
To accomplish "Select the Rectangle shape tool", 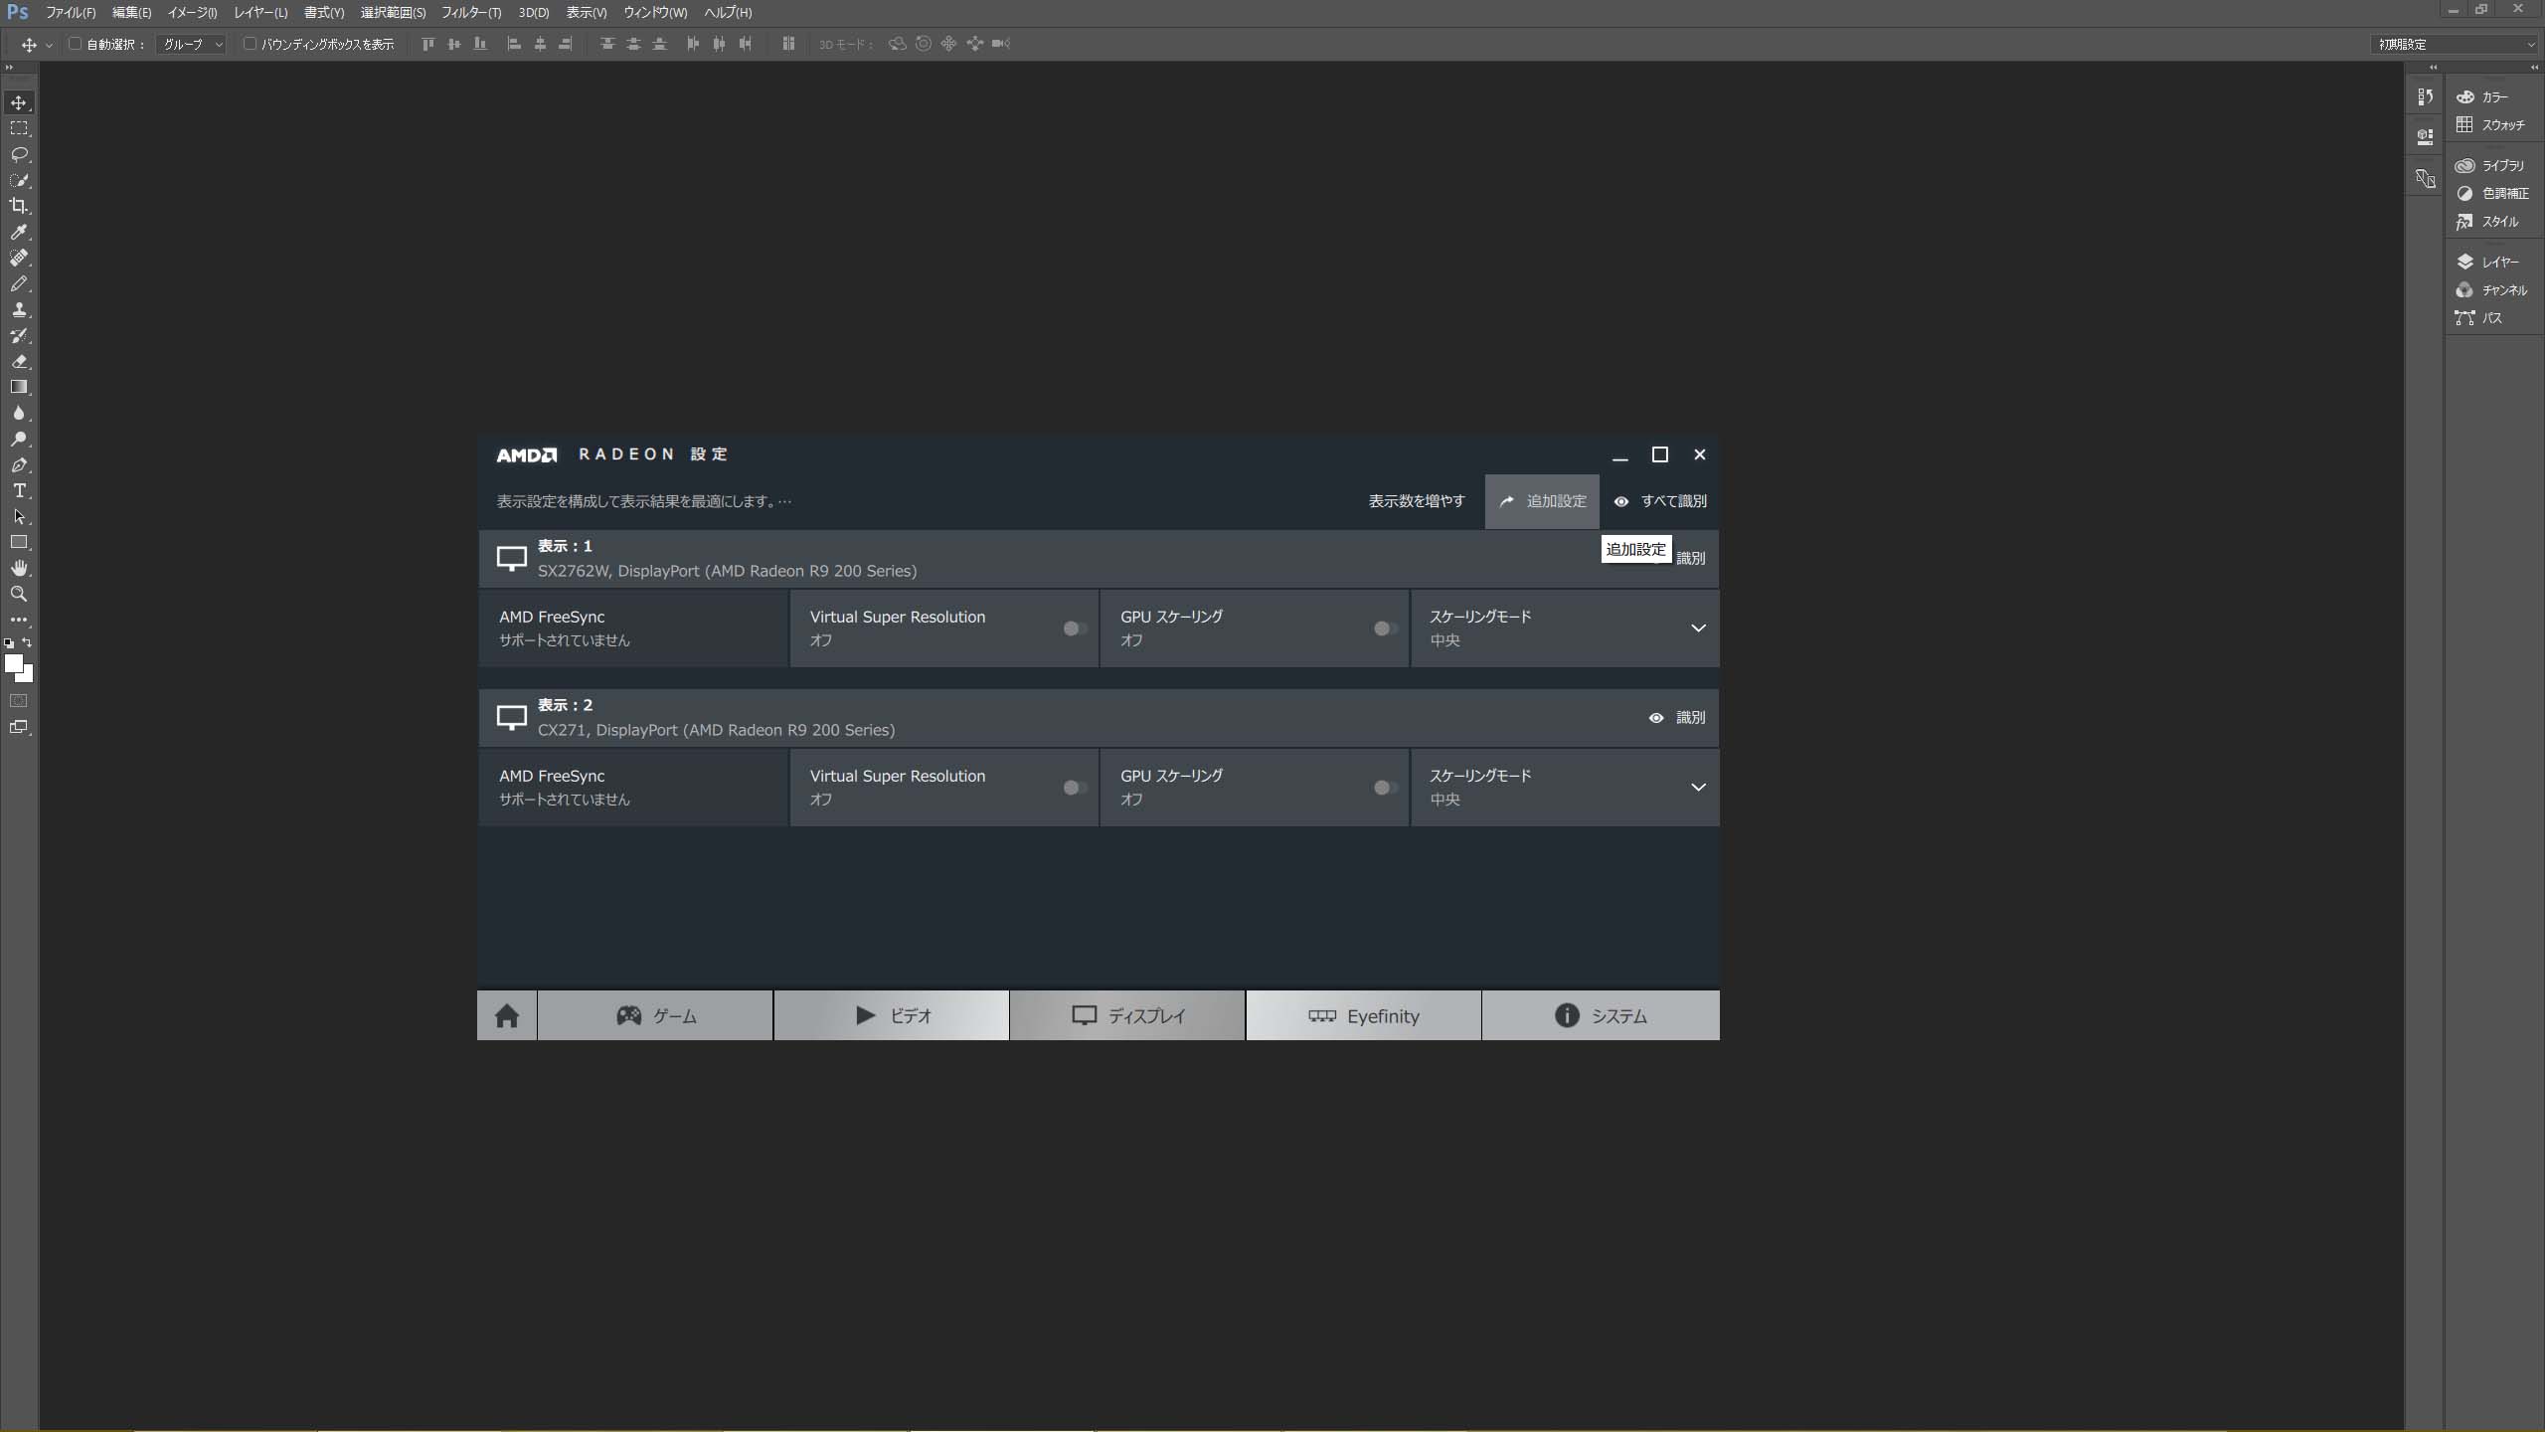I will (19, 542).
